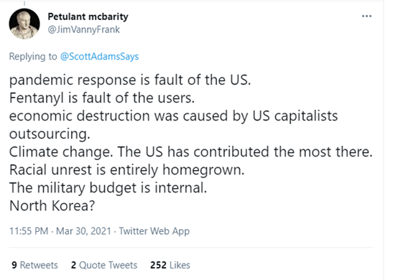Open the Twitter Web App source link
Viewport: 398px width, 280px height.
pos(154,231)
